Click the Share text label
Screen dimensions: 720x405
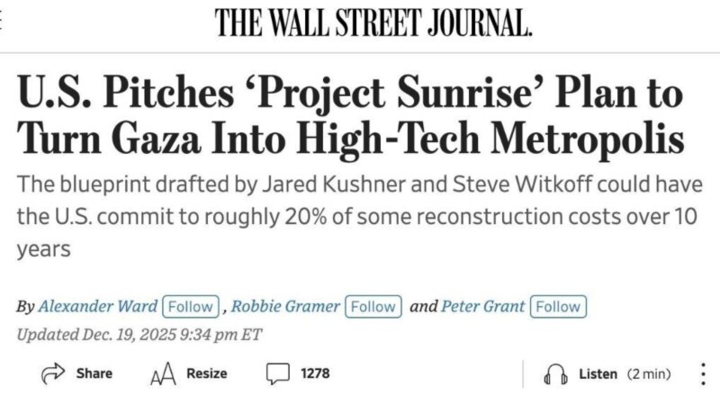point(94,373)
